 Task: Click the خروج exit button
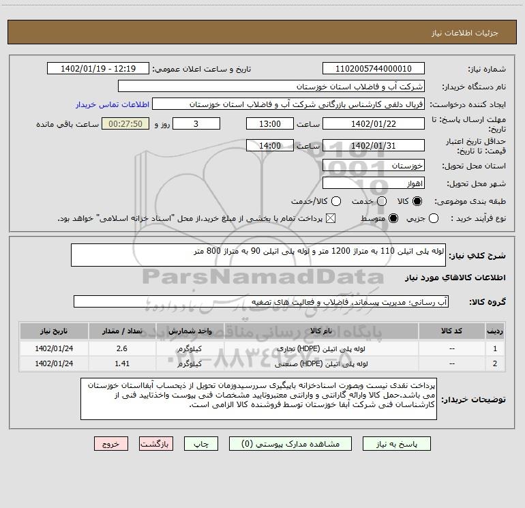[111, 444]
